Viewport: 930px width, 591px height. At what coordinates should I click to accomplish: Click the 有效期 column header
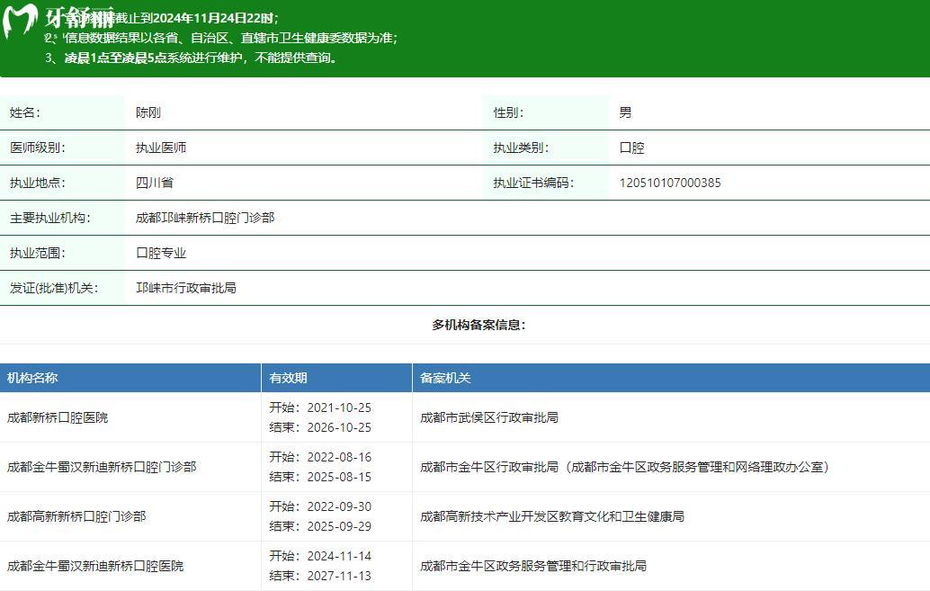(x=288, y=378)
